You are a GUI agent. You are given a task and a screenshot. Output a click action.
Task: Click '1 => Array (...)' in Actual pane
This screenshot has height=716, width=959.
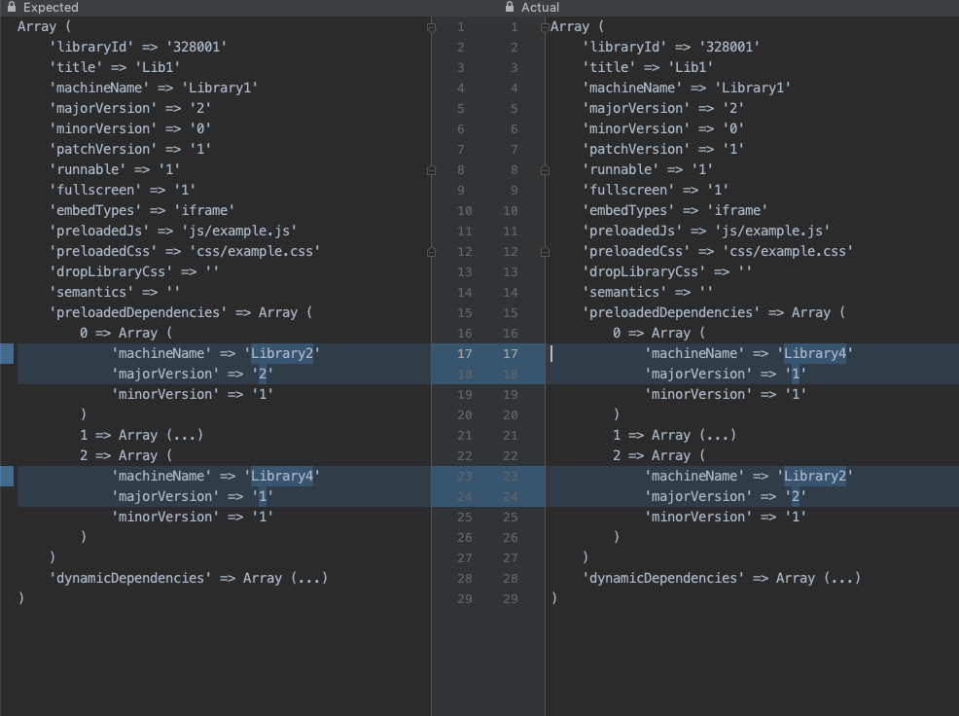pos(675,435)
